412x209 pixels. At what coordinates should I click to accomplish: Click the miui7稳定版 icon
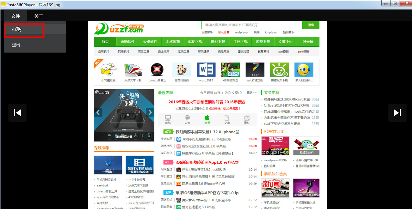click(255, 70)
